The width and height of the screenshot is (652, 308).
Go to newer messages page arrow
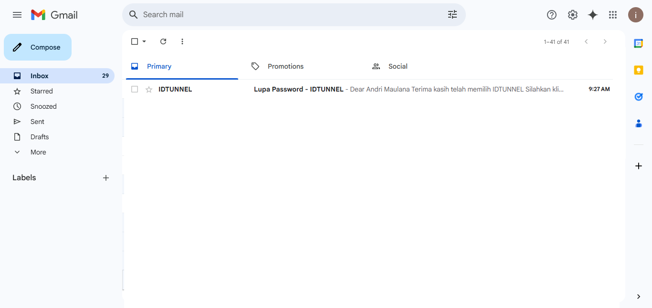coord(586,41)
